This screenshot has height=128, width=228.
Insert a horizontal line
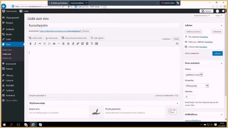pyautogui.click(x=59, y=43)
